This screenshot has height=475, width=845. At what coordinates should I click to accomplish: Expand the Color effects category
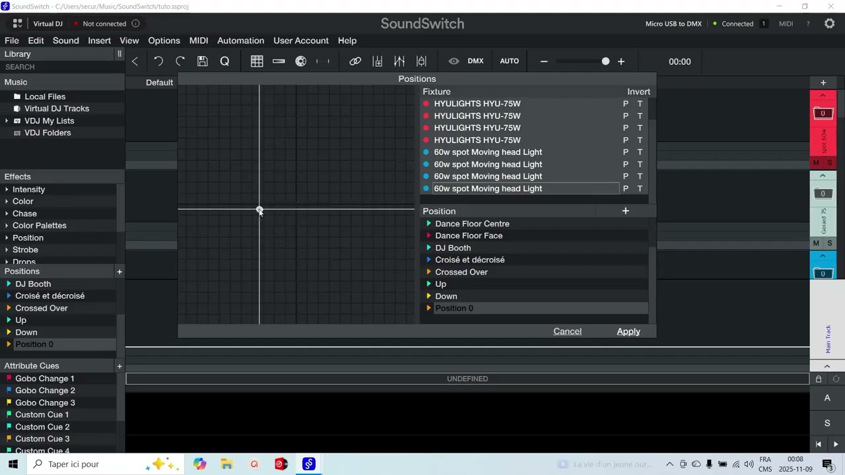coord(7,201)
